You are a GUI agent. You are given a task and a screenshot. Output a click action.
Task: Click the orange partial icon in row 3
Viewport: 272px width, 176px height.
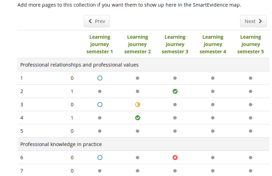(138, 105)
